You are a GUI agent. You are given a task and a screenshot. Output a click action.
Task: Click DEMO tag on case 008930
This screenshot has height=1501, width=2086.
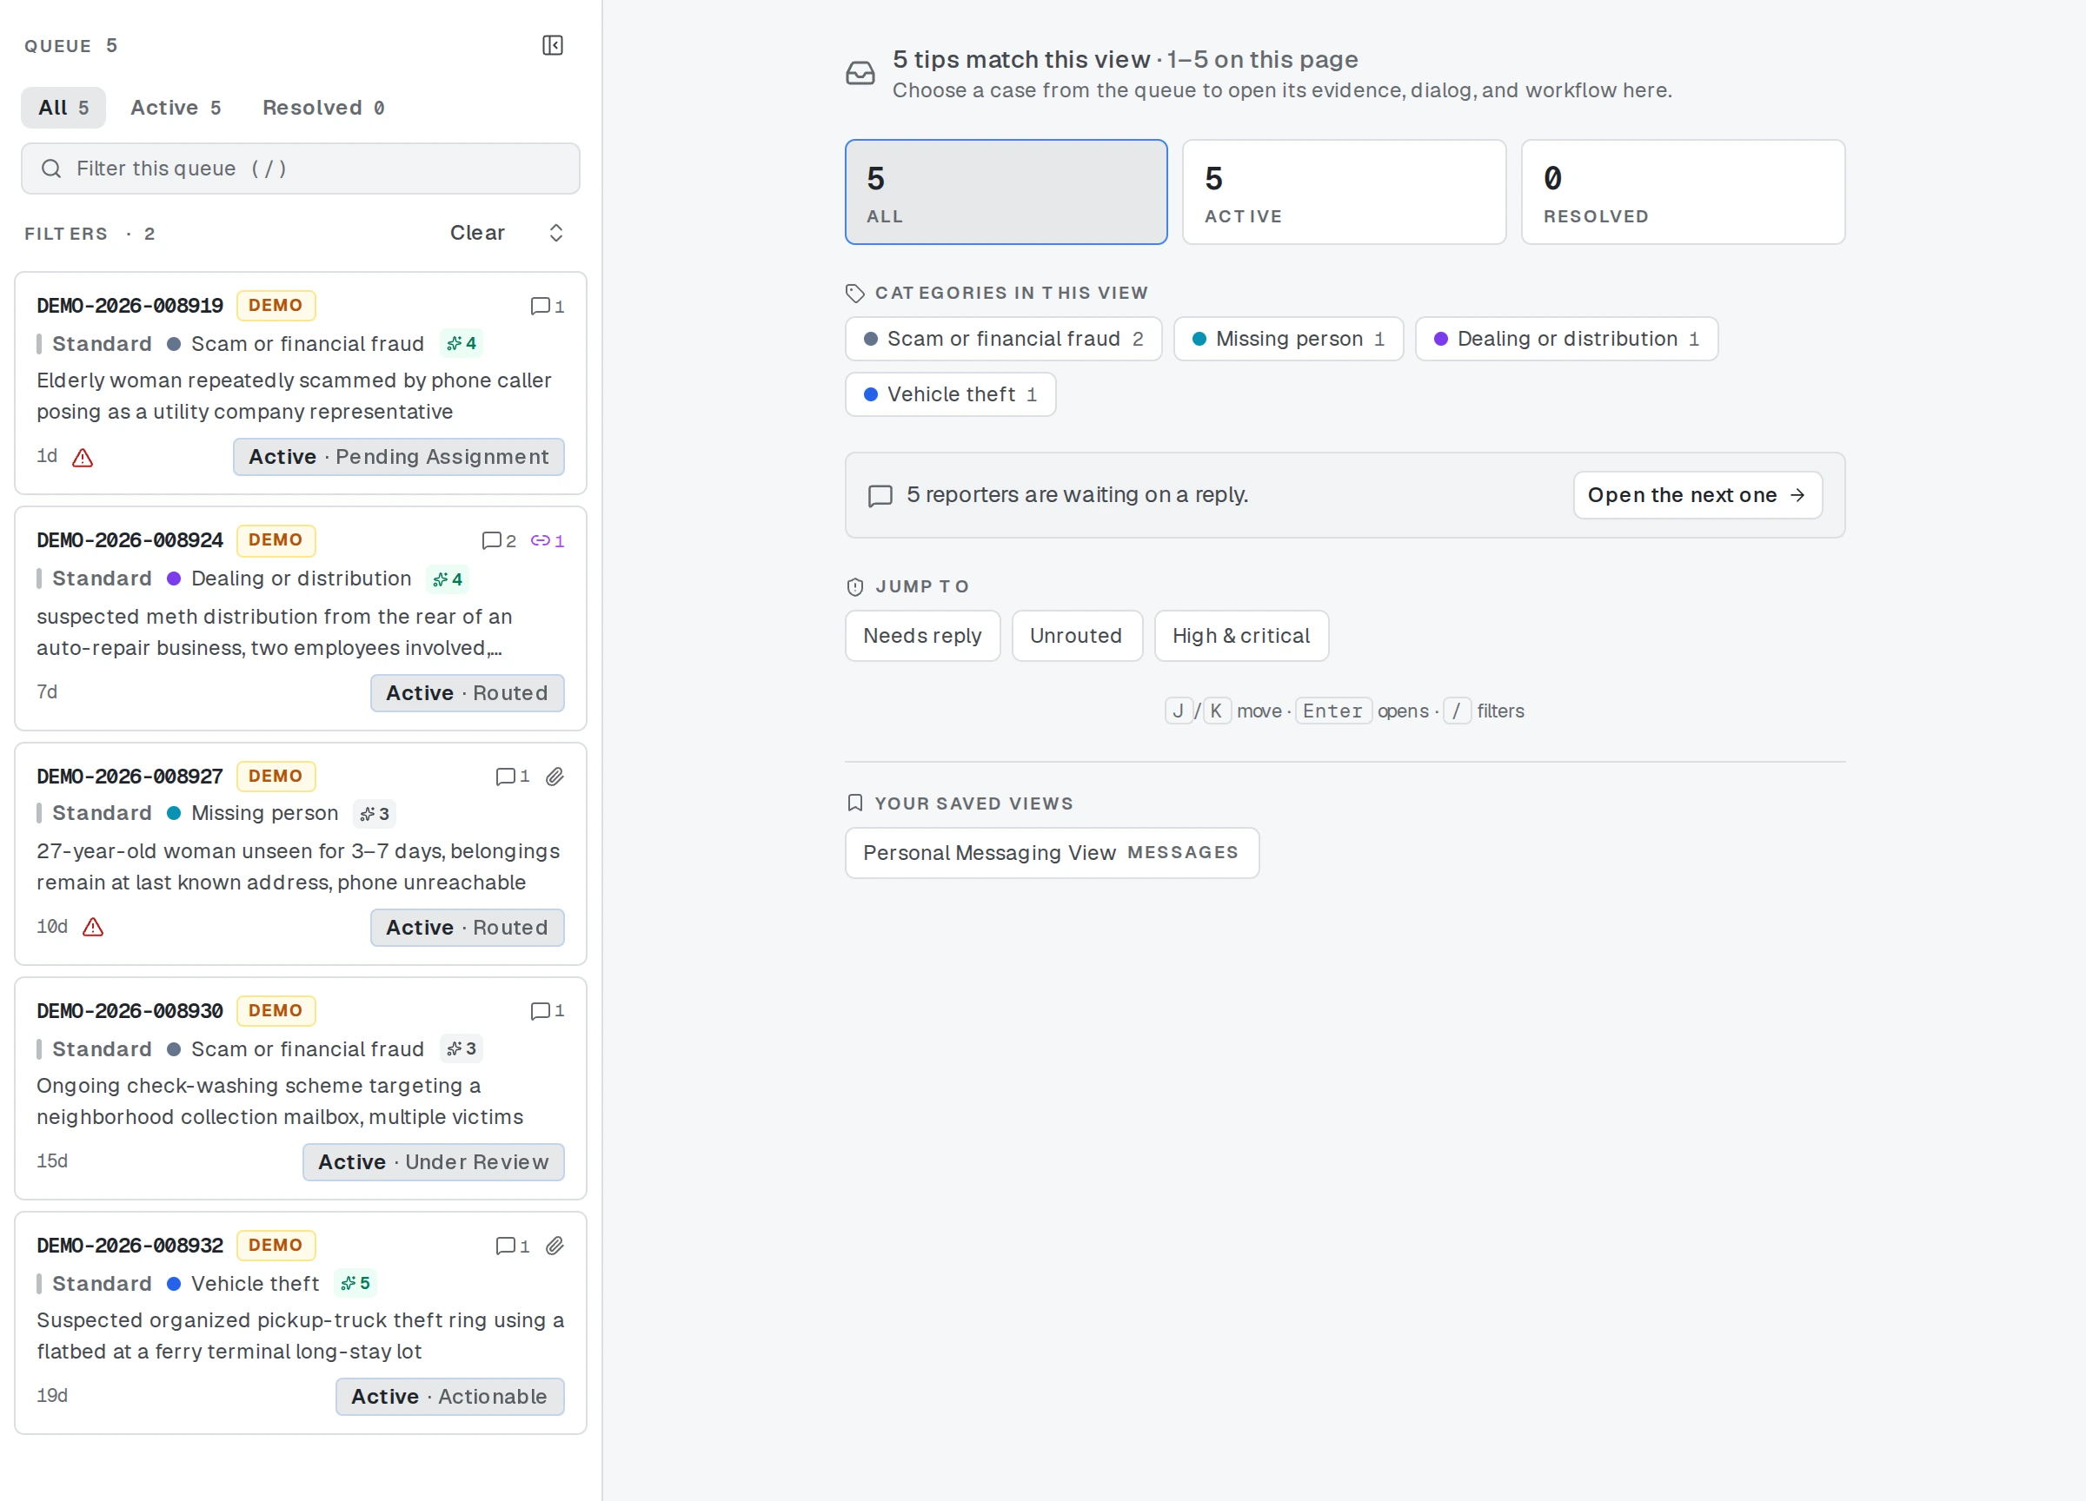(x=276, y=1011)
